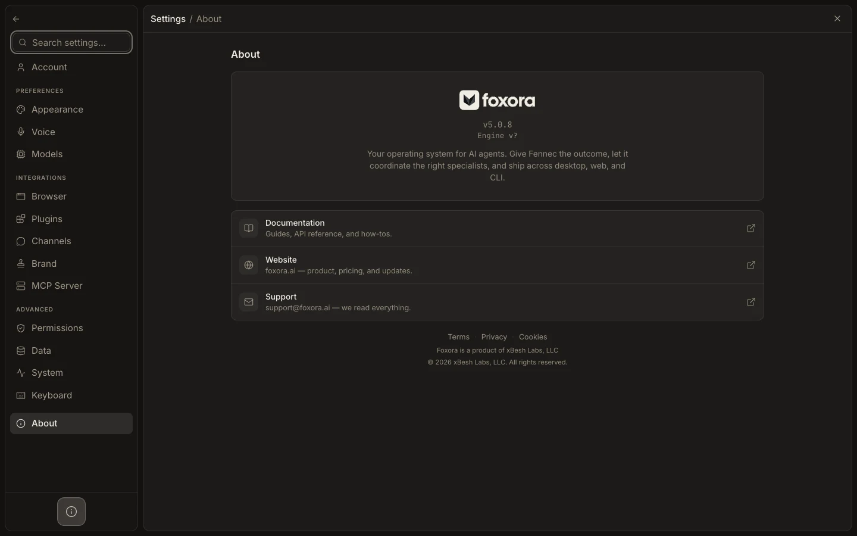857x536 pixels.
Task: Click the Appearance palette icon
Action: coord(21,110)
